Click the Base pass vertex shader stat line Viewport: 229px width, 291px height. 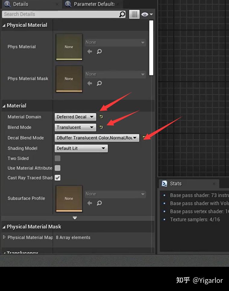pyautogui.click(x=199, y=211)
